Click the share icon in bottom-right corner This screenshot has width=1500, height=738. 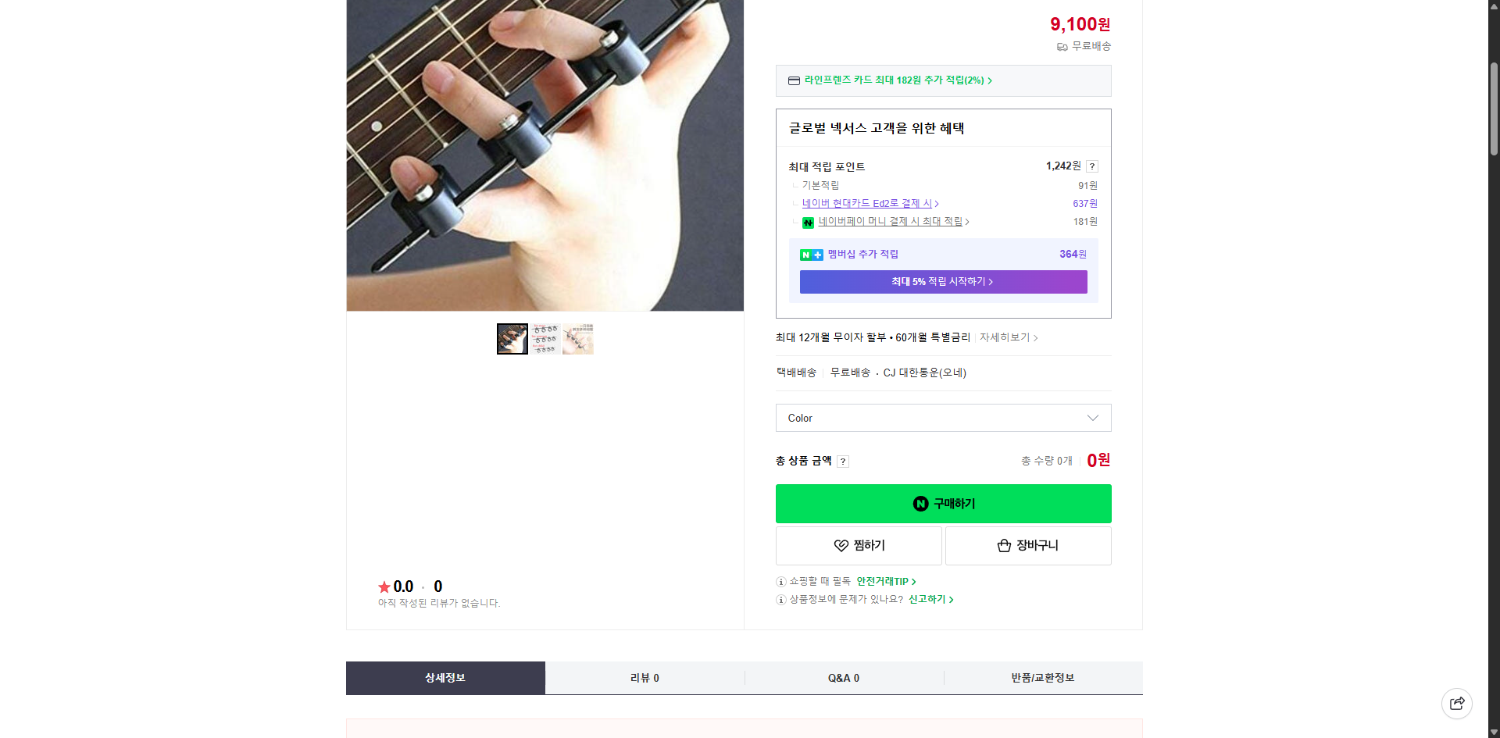[1457, 703]
